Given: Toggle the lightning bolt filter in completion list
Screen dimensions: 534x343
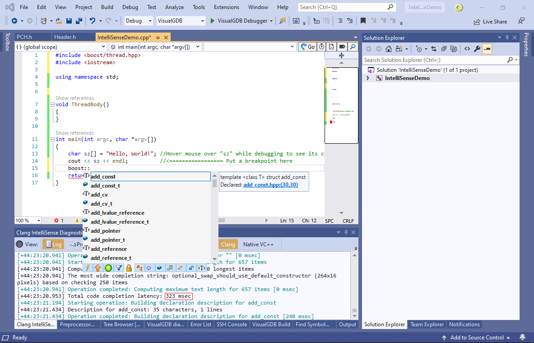Looking at the screenshot, I should coord(88,268).
